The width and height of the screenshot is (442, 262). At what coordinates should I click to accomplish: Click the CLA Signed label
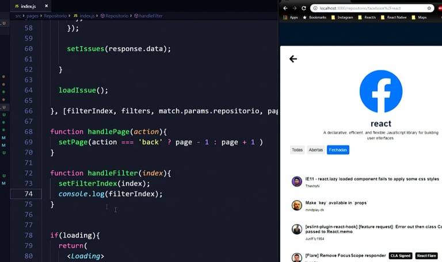(401, 256)
